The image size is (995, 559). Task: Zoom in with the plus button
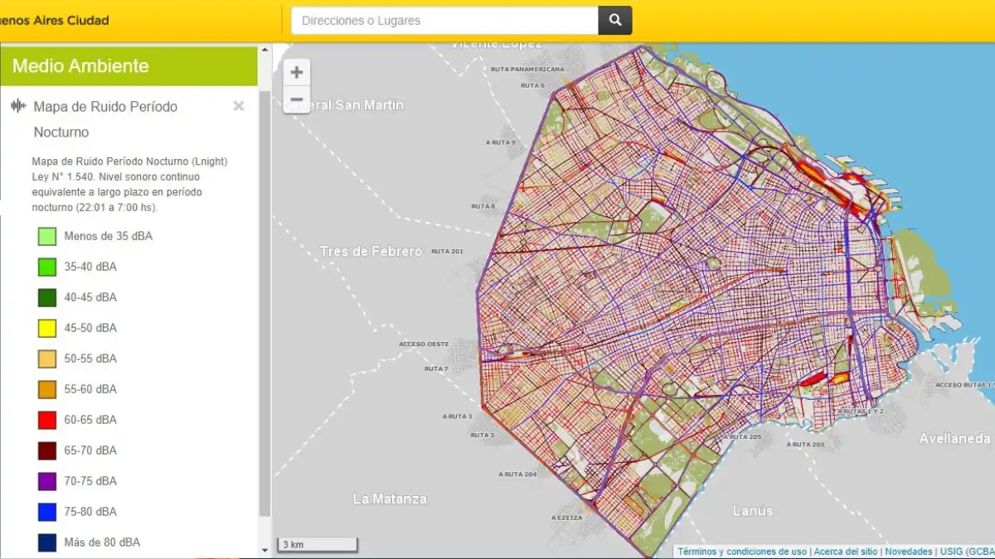click(297, 72)
